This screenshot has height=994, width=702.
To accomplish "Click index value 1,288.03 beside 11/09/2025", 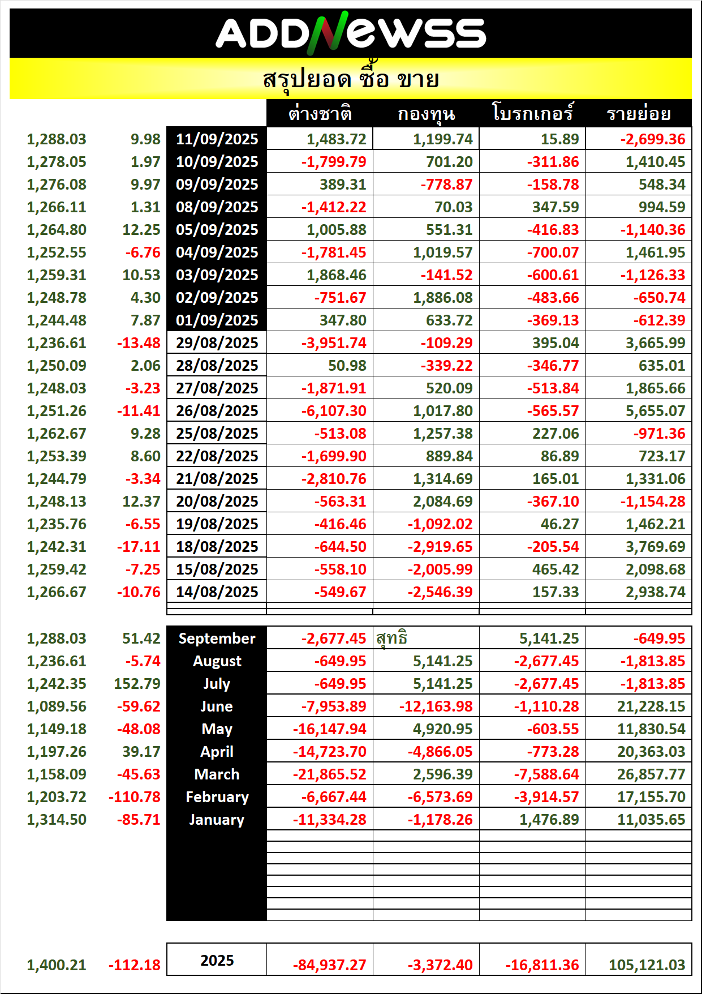I will pos(57,139).
